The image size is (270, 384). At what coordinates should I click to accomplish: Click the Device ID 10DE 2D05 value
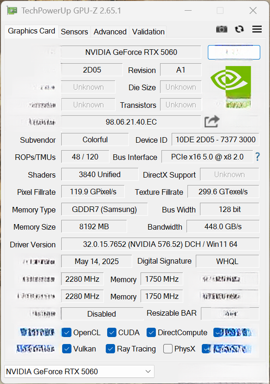click(x=216, y=139)
